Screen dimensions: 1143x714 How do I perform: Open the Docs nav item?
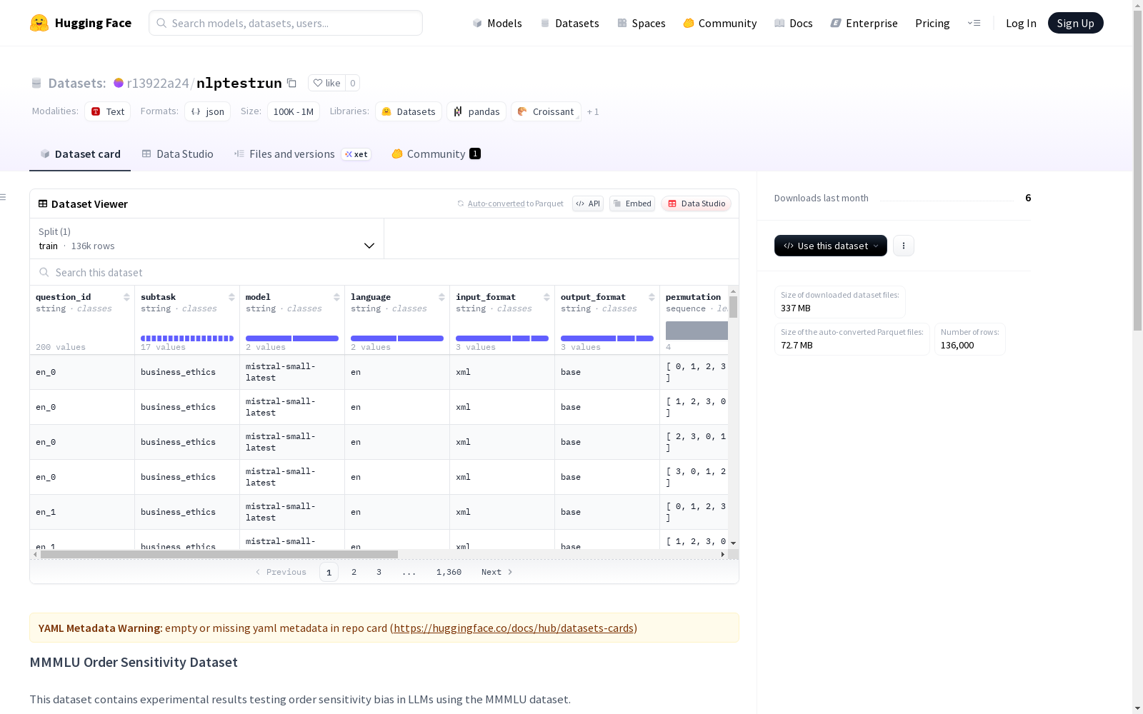click(794, 23)
